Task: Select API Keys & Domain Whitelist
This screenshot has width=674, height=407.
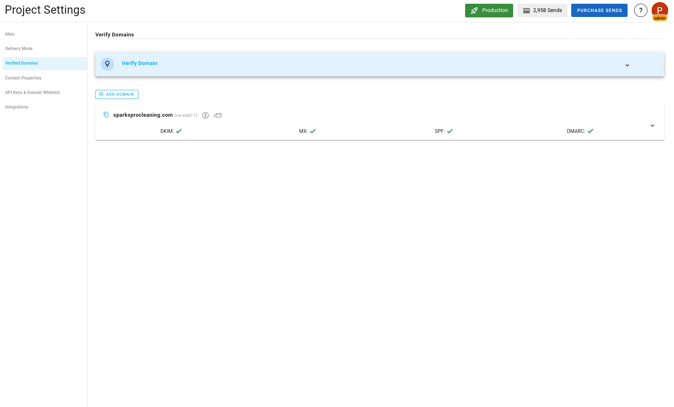Action: pos(32,92)
